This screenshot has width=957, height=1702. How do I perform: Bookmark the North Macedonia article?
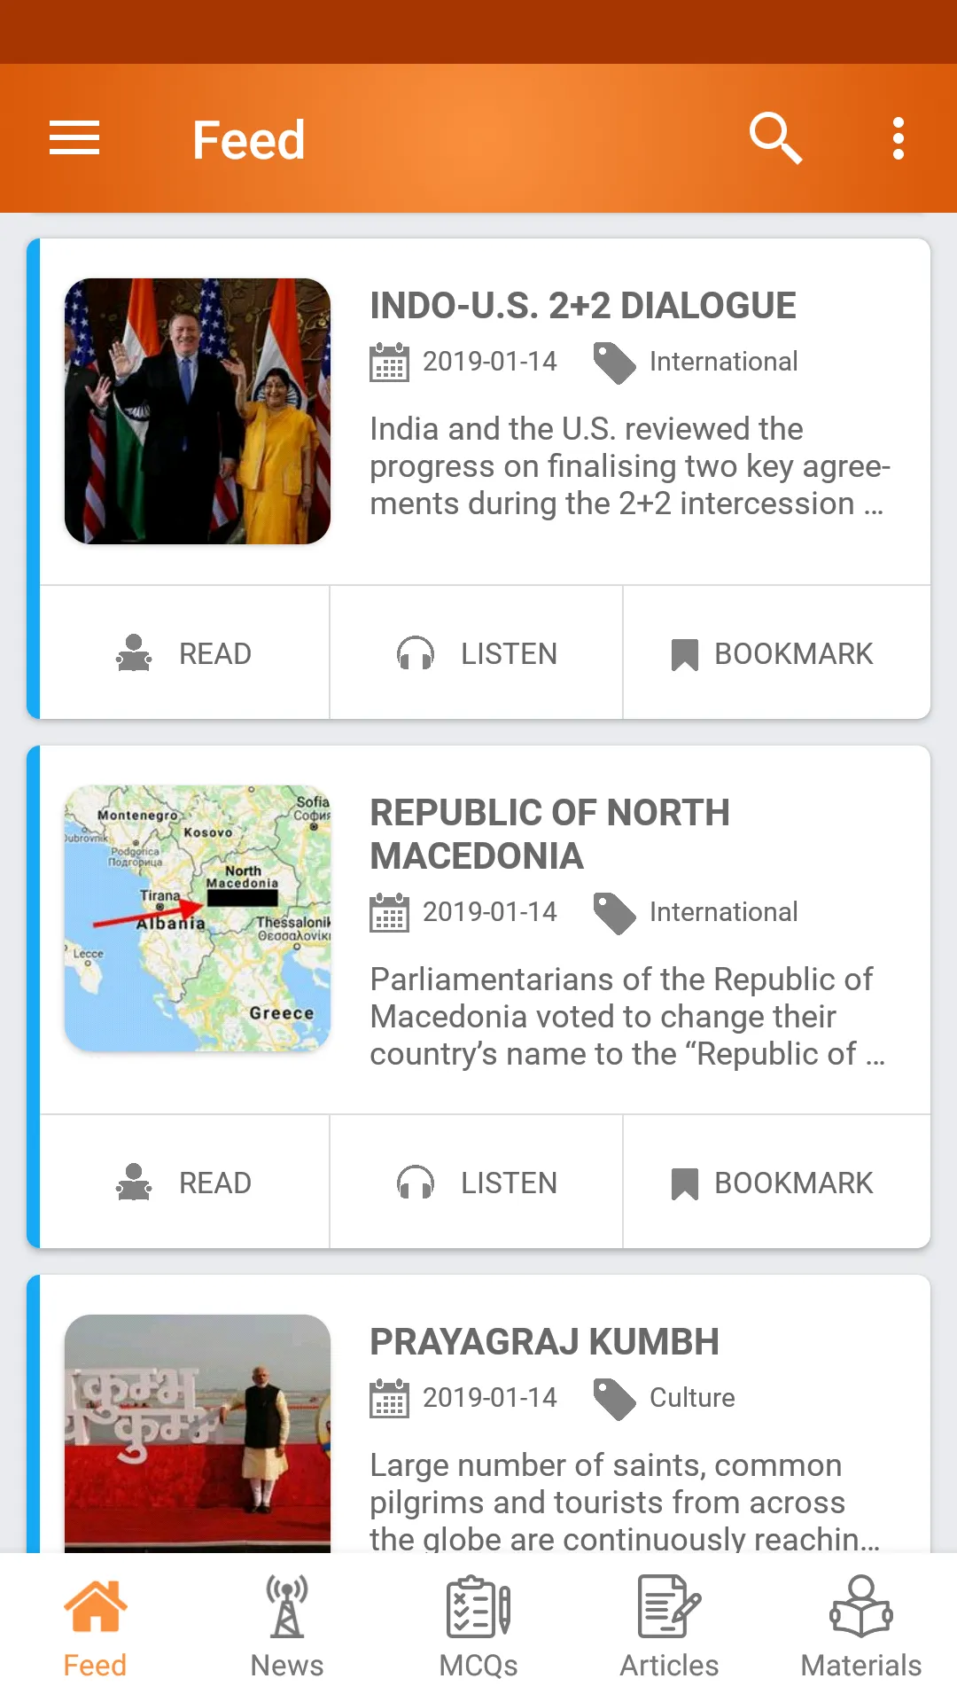tap(773, 1183)
